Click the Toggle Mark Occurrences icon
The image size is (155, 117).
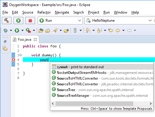click(75, 30)
